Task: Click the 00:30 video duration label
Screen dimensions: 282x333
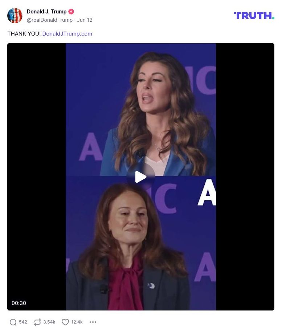Action: (19, 303)
